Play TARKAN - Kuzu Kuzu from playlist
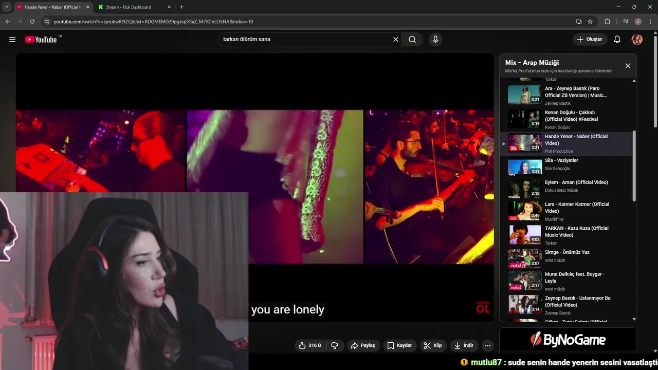658x370 pixels. (x=565, y=235)
